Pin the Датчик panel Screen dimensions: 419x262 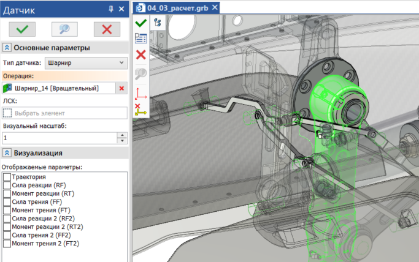111,9
